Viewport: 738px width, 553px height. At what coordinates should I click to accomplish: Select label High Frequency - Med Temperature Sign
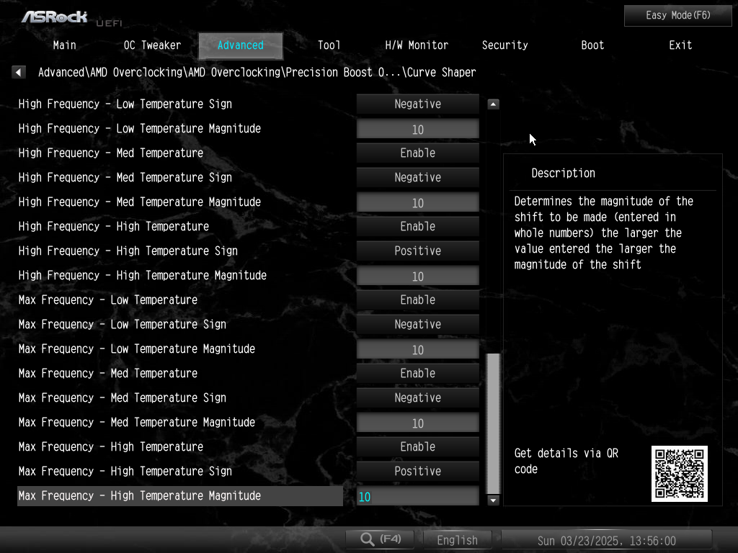125,177
